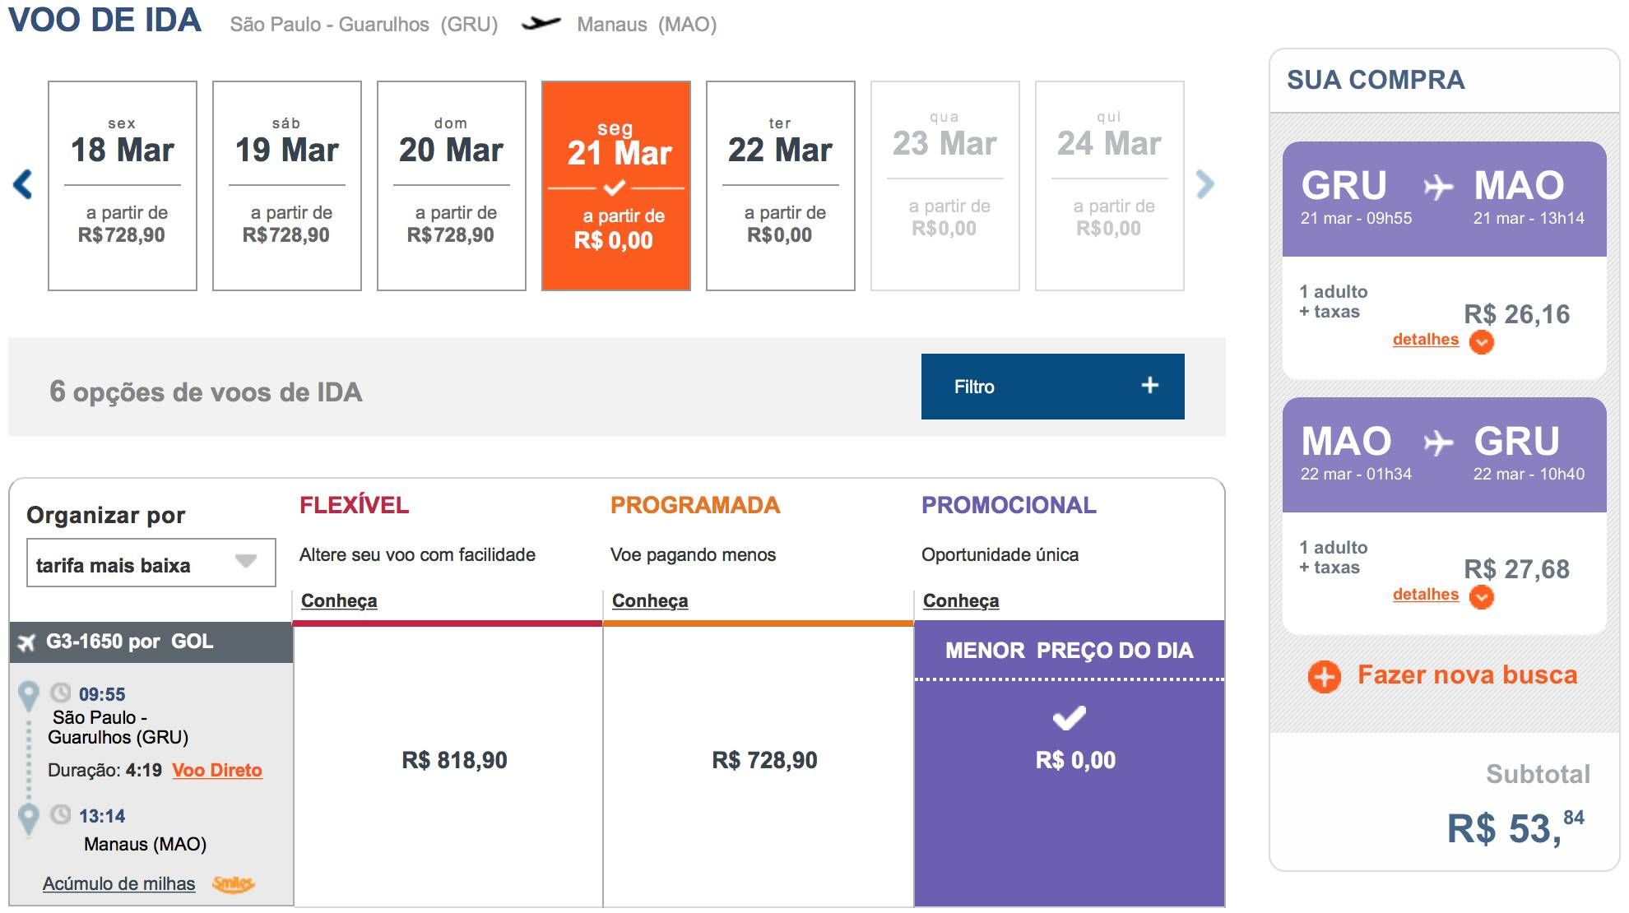Select the 22 Mar date tab
This screenshot has height=913, width=1629.
[x=781, y=186]
